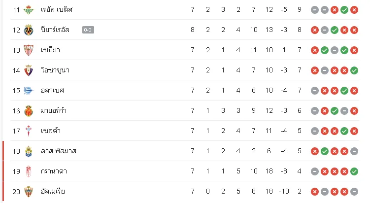Open the เรอัล เบติส team link
Viewport: 370px width, 203px height.
56,10
